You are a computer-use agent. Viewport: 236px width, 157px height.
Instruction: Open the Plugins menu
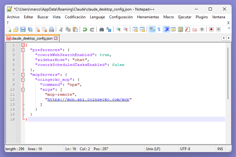point(202,17)
